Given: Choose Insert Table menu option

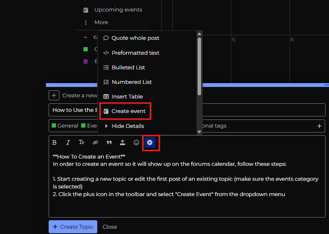Looking at the screenshot, I should (127, 97).
